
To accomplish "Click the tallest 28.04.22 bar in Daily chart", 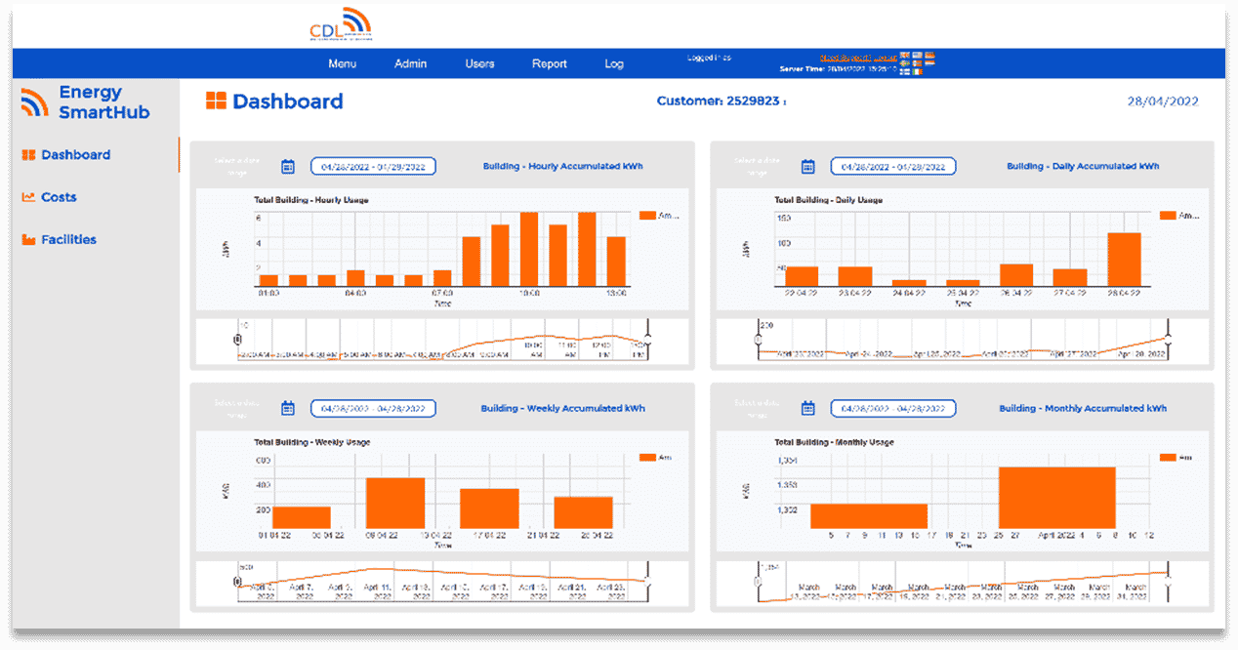I will pyautogui.click(x=1124, y=259).
